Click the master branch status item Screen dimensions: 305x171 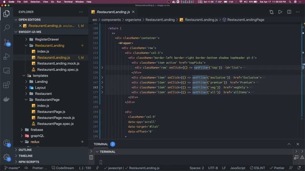pyautogui.click(x=12, y=168)
